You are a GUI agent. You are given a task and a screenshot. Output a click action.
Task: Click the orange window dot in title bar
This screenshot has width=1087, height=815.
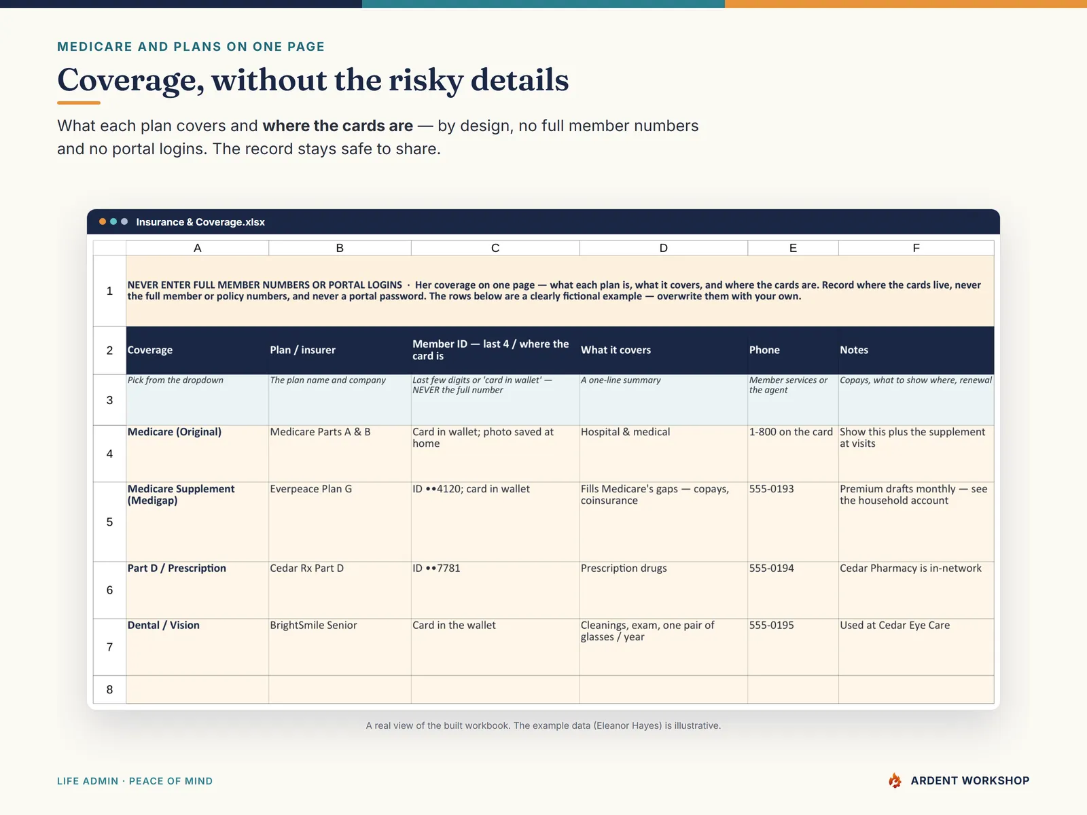point(103,221)
